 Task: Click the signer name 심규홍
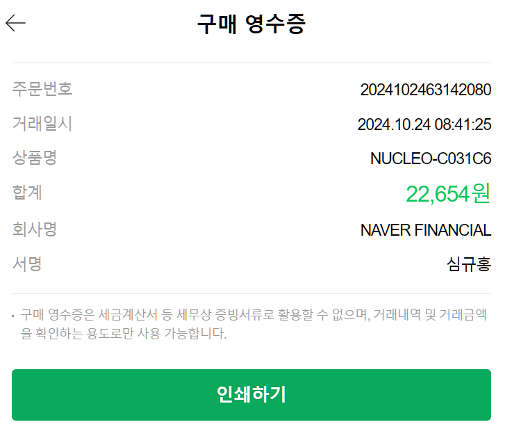click(469, 264)
